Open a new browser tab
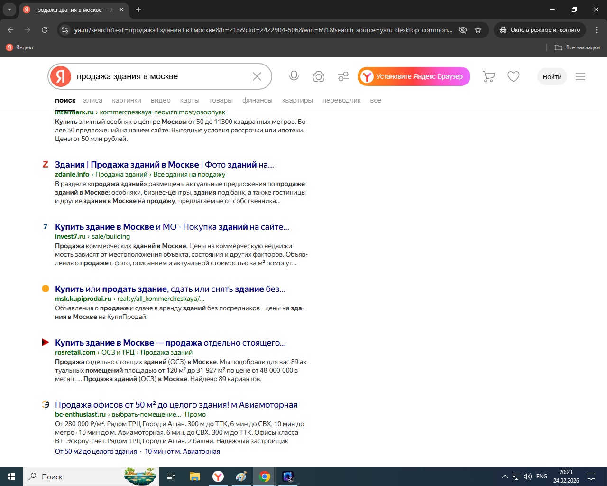The width and height of the screenshot is (607, 486). [138, 9]
